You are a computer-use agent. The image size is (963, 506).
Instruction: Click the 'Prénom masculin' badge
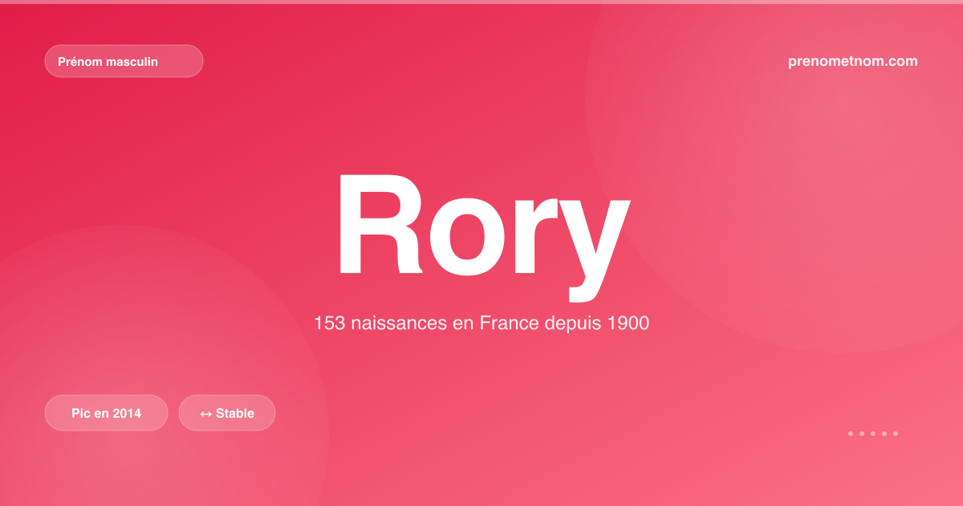pyautogui.click(x=124, y=61)
